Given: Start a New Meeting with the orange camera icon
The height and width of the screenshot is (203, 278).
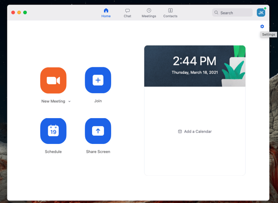Looking at the screenshot, I should pos(53,80).
